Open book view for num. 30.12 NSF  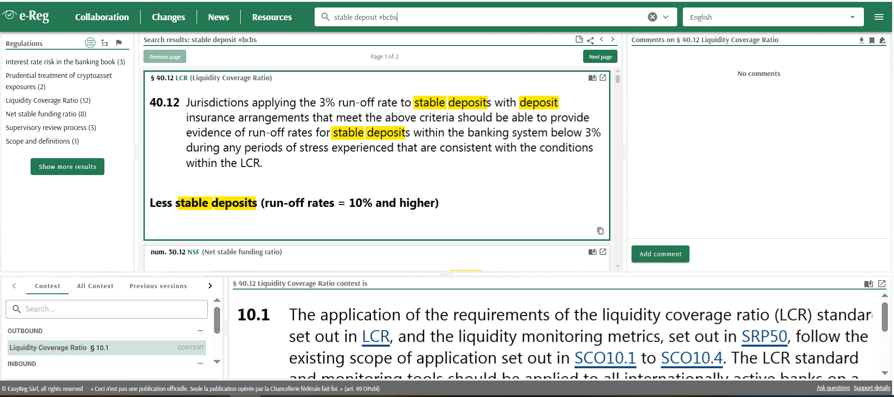click(592, 252)
